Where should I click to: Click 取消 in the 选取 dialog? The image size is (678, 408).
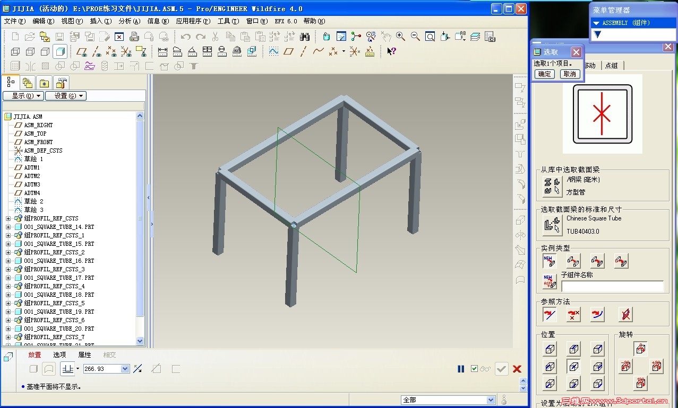point(570,74)
